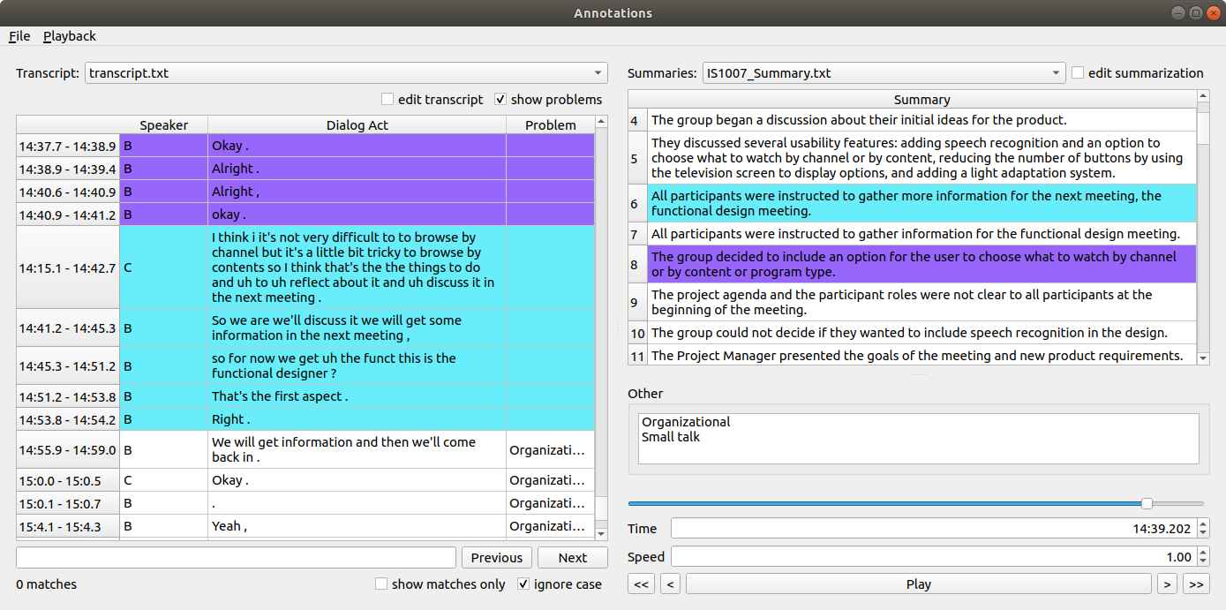Uncheck the show problems checkbox
1226x610 pixels.
coord(501,100)
